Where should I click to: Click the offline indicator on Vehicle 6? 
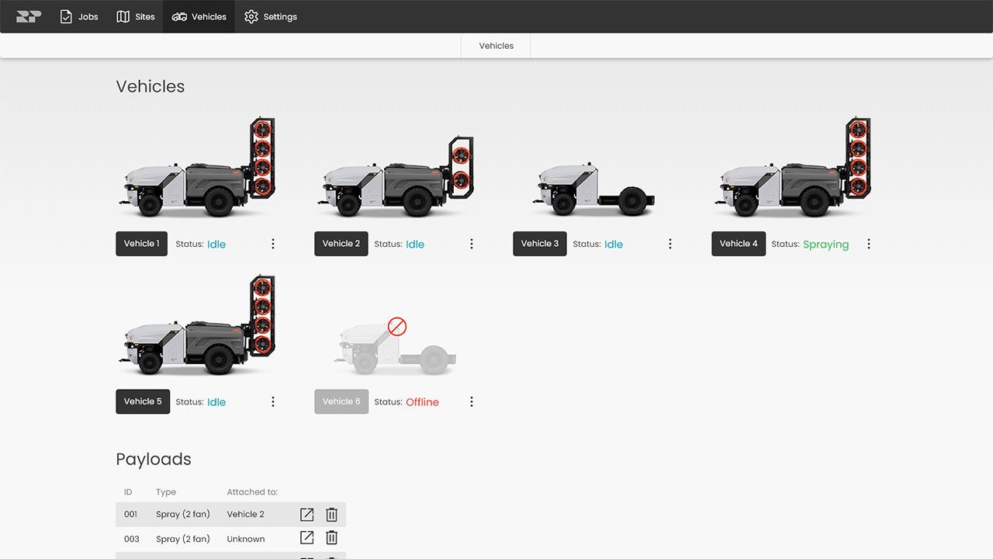pos(396,327)
